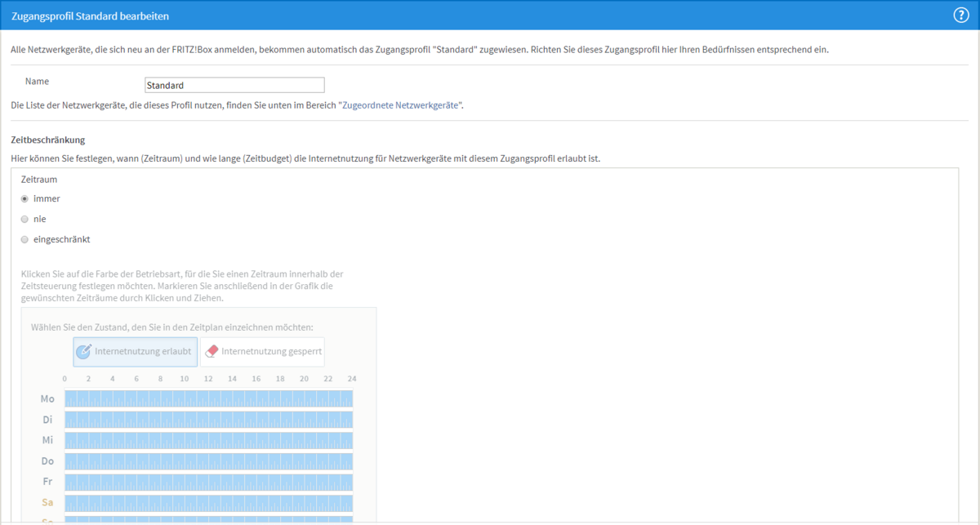Click the hour label "12" above the schedule
980x525 pixels.
[208, 379]
